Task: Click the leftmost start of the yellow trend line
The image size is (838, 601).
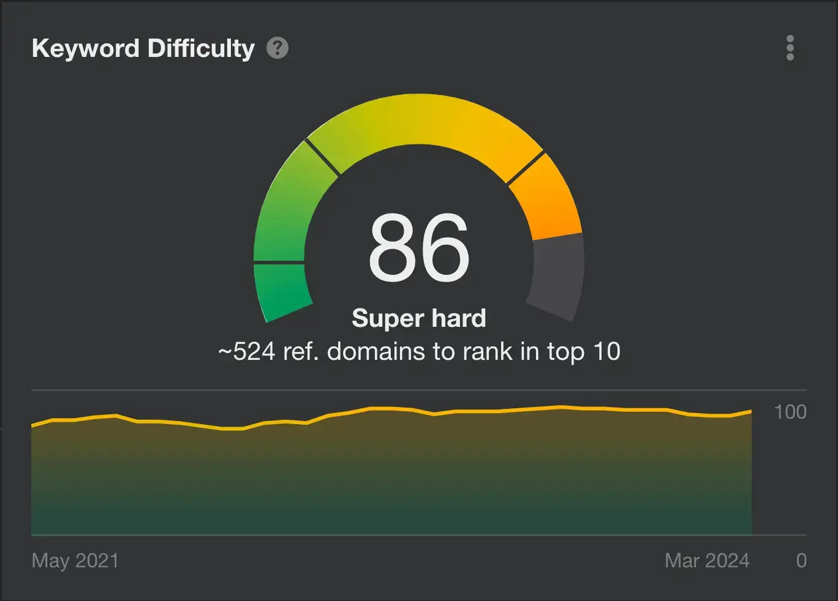Action: tap(33, 425)
